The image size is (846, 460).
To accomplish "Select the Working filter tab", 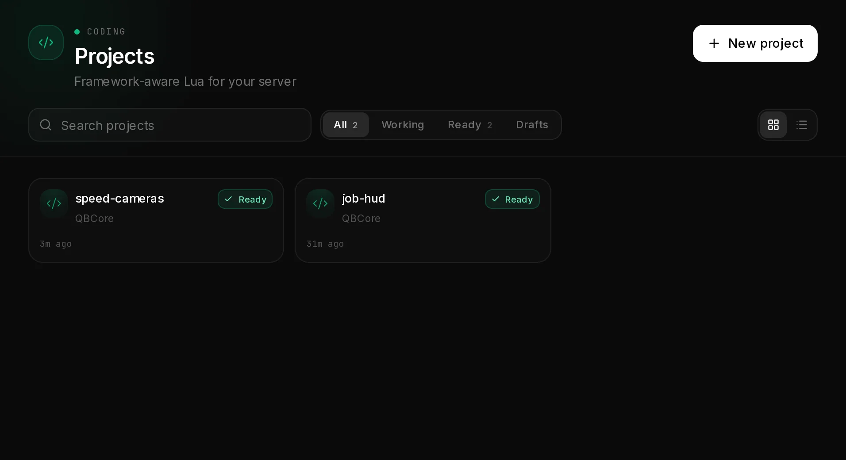I will 403,125.
